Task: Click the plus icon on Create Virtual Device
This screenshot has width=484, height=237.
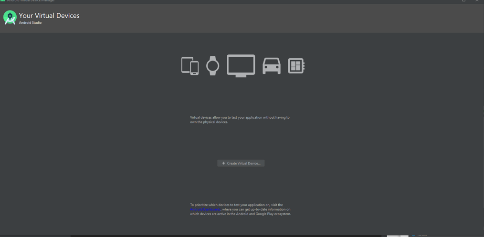Action: click(x=223, y=163)
